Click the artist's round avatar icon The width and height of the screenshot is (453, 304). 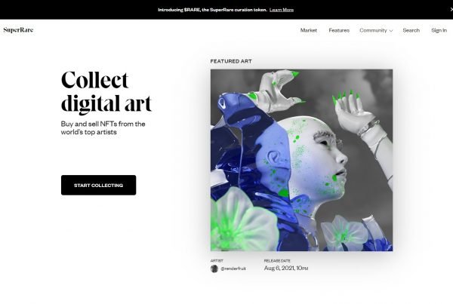coord(214,269)
